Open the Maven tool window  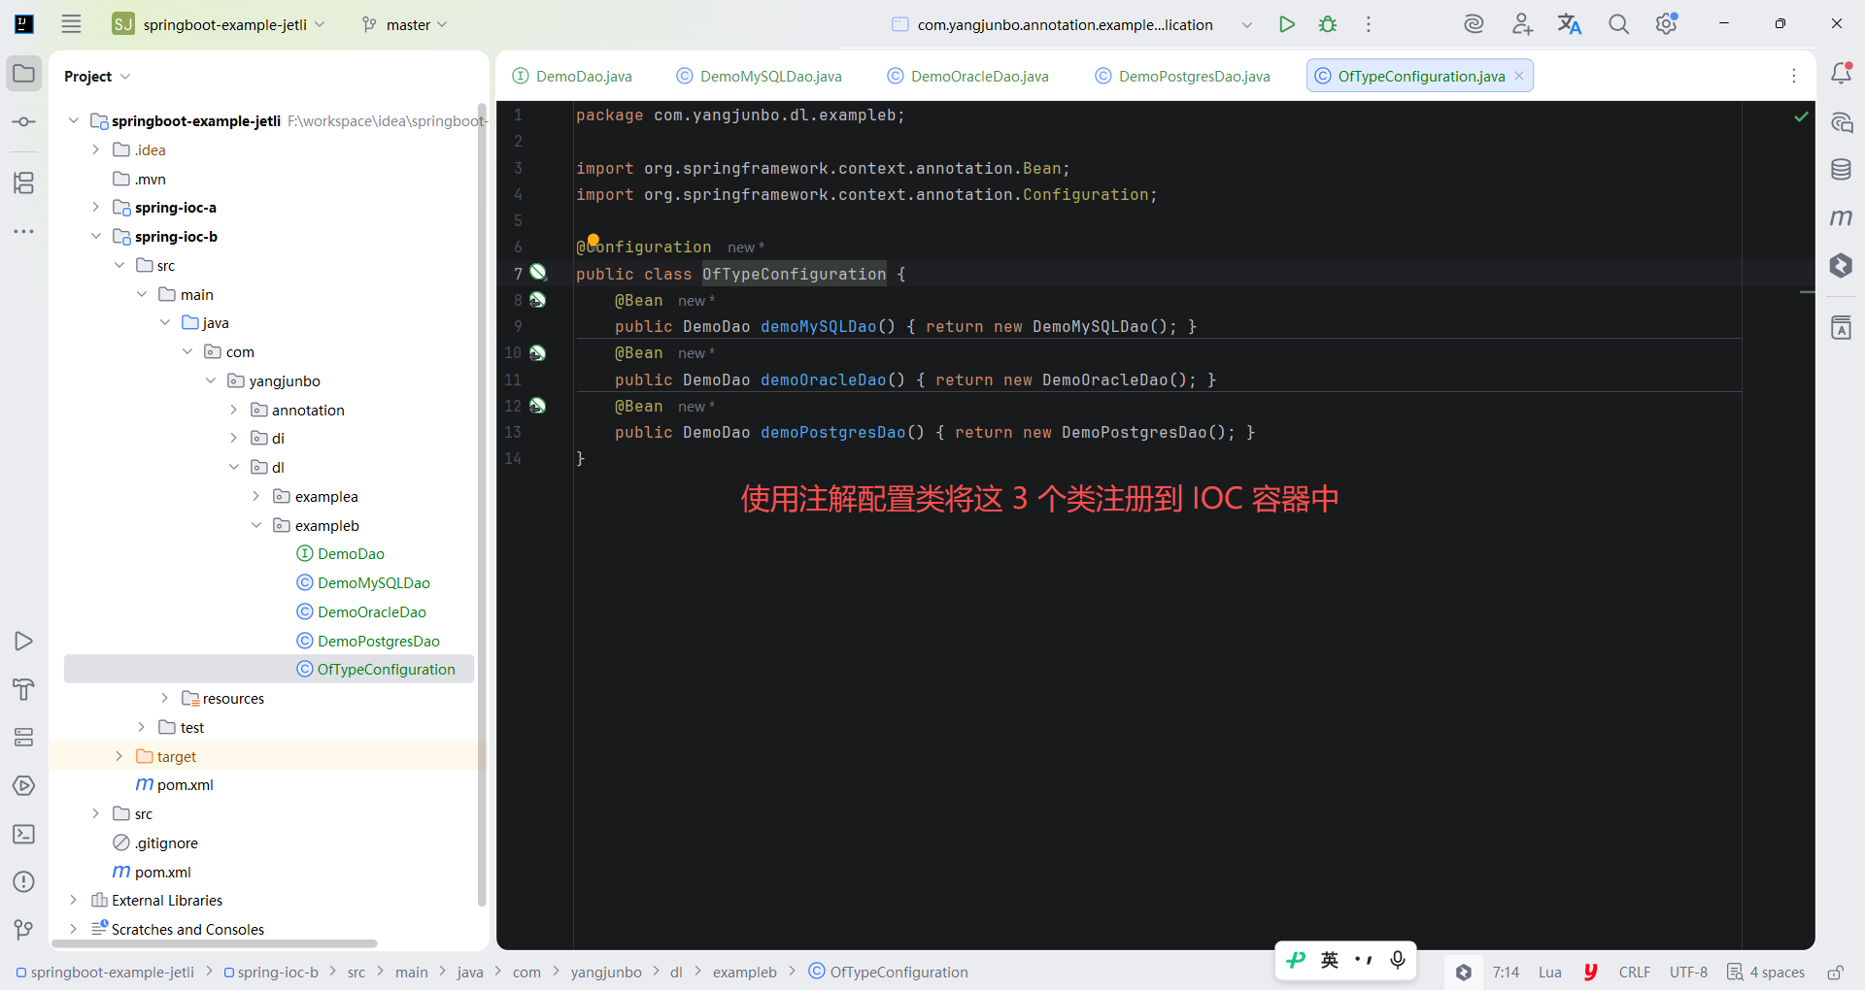click(x=1841, y=217)
